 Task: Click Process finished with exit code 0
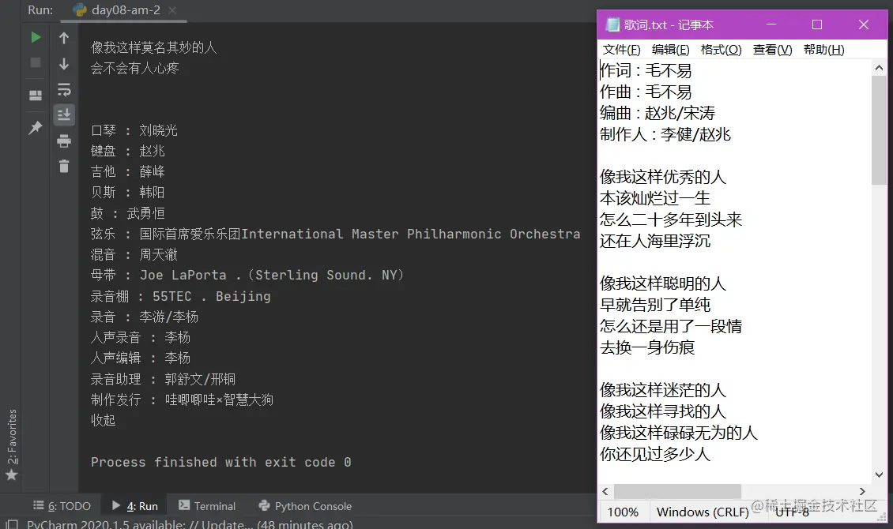pos(221,462)
